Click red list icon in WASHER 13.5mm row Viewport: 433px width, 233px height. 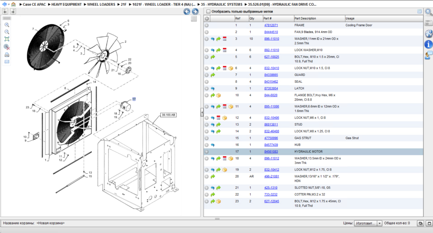point(224,159)
